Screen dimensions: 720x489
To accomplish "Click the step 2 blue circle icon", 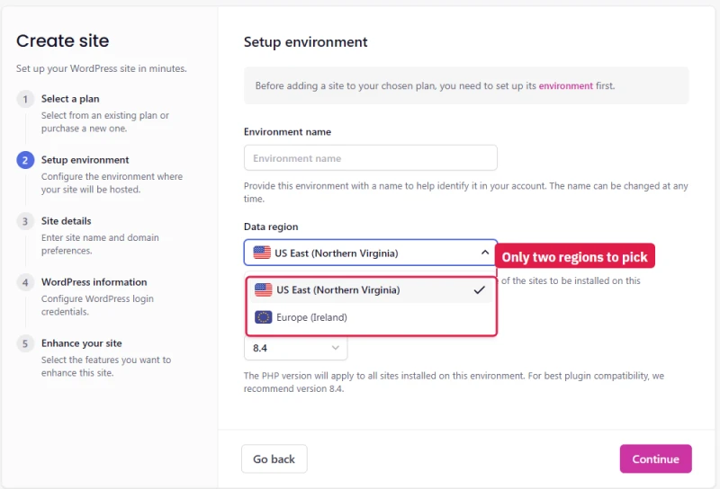I will 25,160.
